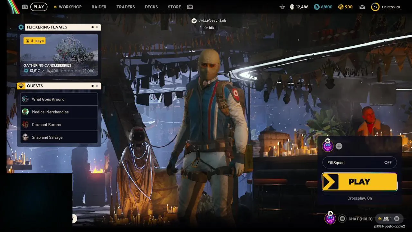Click the 14,400 next milestone value
This screenshot has width=412, height=232.
52,71
